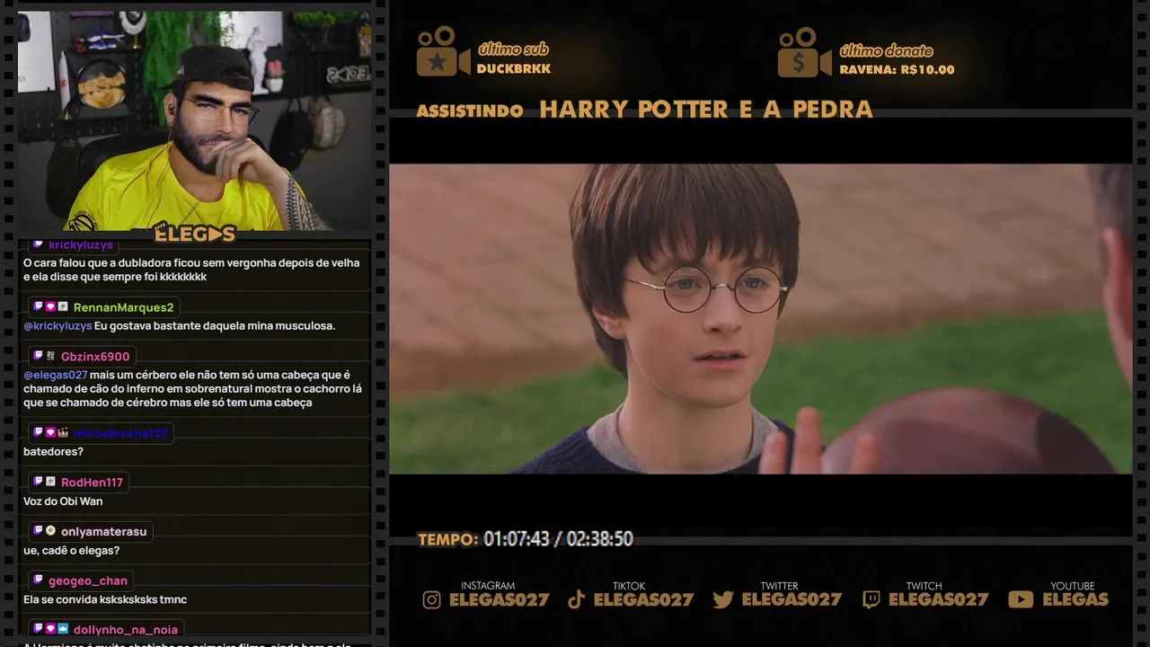Image resolution: width=1150 pixels, height=647 pixels.
Task: Select the RennanMarques2 chat username
Action: (123, 307)
